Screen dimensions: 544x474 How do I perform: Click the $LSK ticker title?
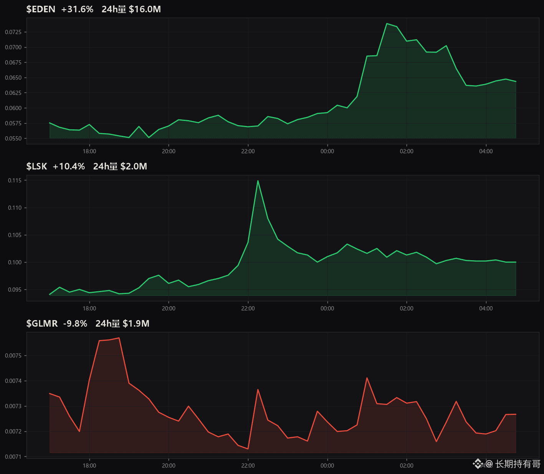[x=36, y=166]
